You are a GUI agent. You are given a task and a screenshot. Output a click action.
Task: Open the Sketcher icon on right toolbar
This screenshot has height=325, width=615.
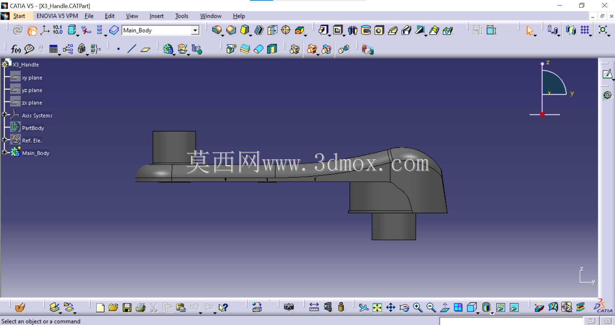(x=607, y=74)
